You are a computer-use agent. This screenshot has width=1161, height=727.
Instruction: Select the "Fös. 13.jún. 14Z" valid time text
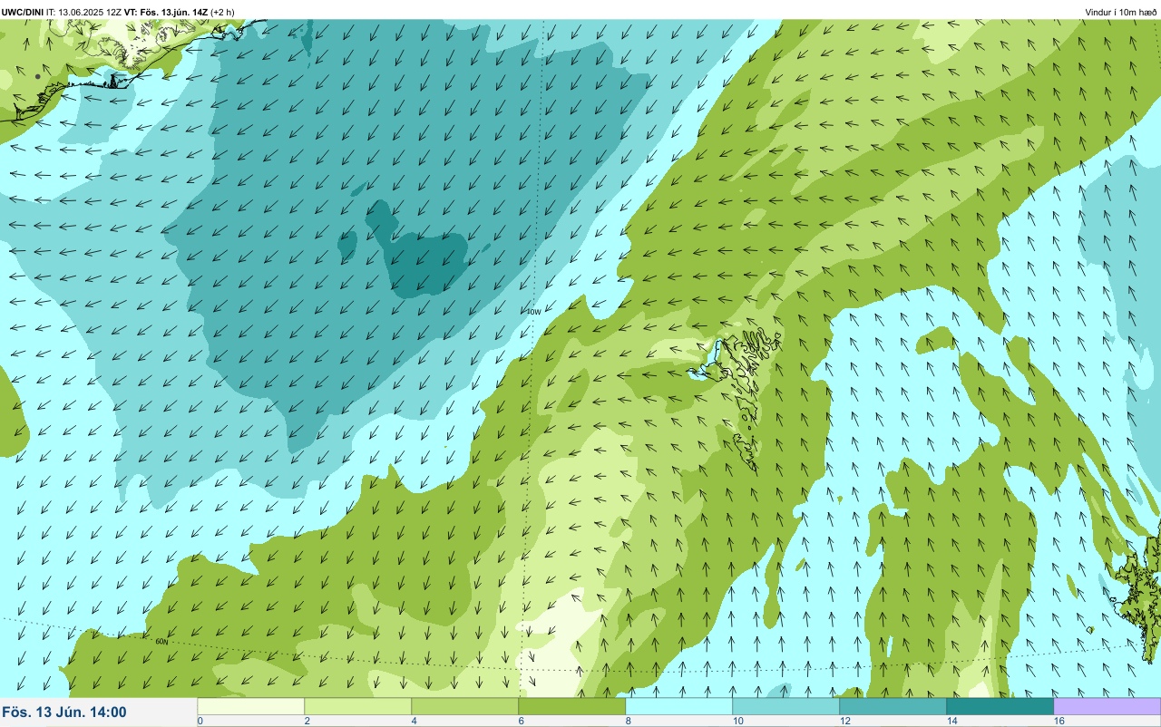[x=174, y=12]
